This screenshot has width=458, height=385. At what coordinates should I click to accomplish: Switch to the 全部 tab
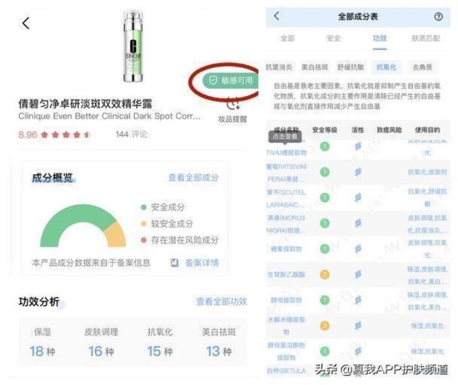(x=288, y=39)
